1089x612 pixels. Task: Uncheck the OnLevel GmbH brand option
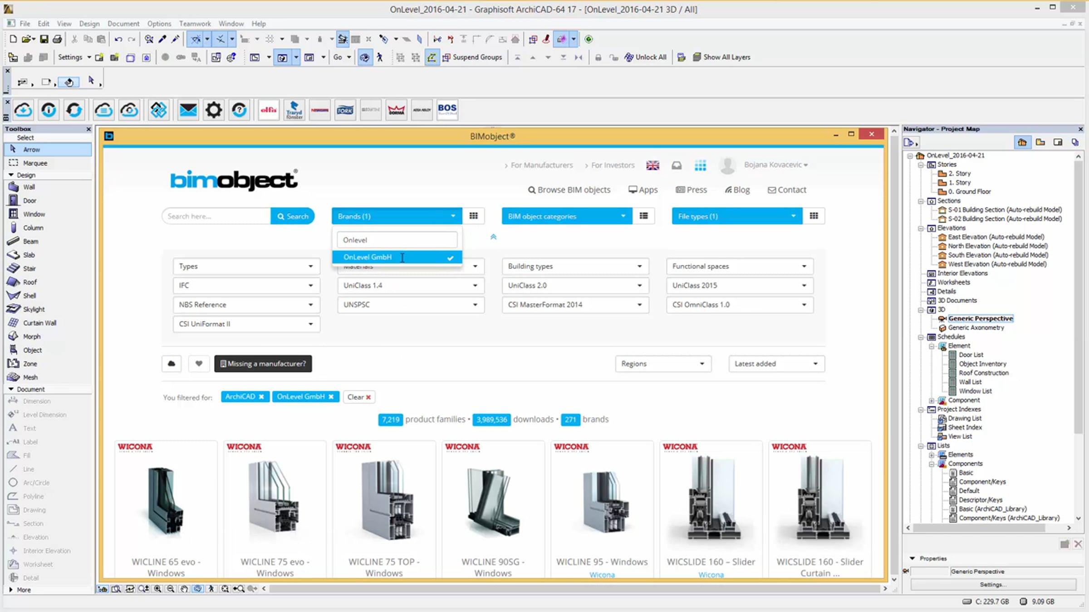pyautogui.click(x=397, y=257)
